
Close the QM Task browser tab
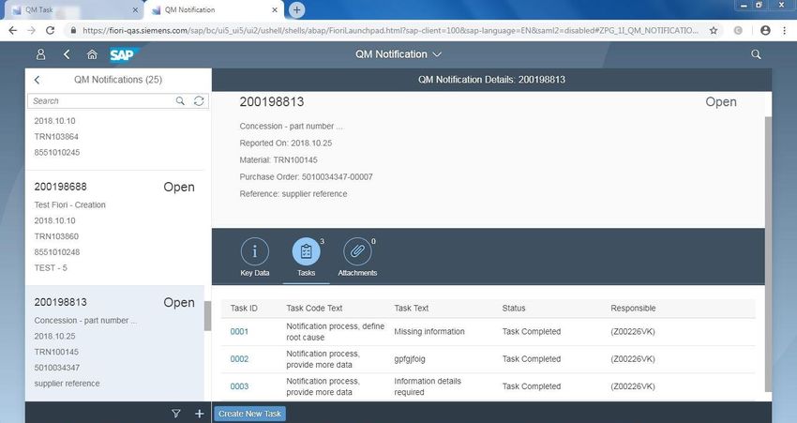click(x=135, y=9)
